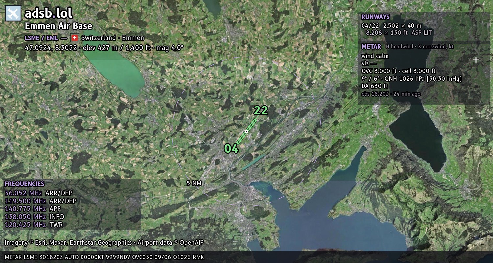Click the airport center dot on the runway

tap(246, 131)
